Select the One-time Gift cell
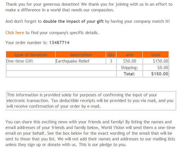 click(x=31, y=61)
